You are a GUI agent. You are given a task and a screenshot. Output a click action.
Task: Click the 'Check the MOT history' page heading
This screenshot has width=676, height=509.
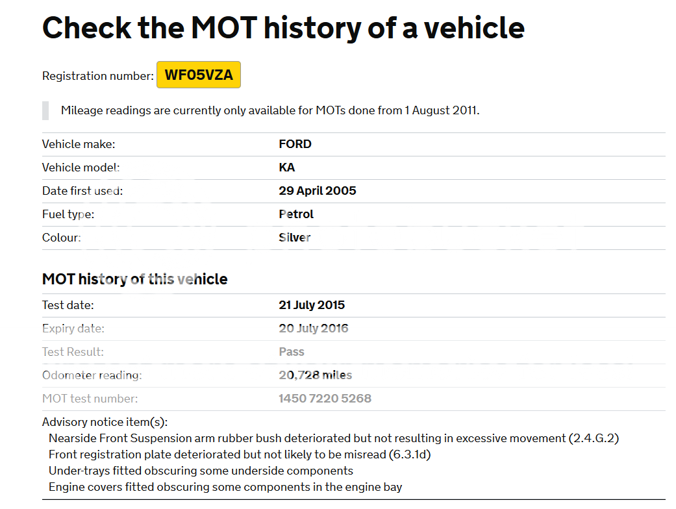click(x=283, y=28)
